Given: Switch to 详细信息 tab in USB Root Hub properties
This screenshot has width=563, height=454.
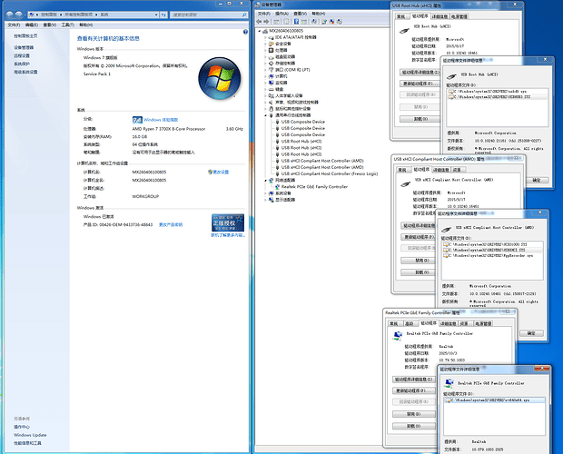Looking at the screenshot, I should pos(440,16).
